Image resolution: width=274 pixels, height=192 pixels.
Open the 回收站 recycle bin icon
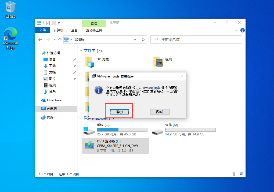point(10,10)
